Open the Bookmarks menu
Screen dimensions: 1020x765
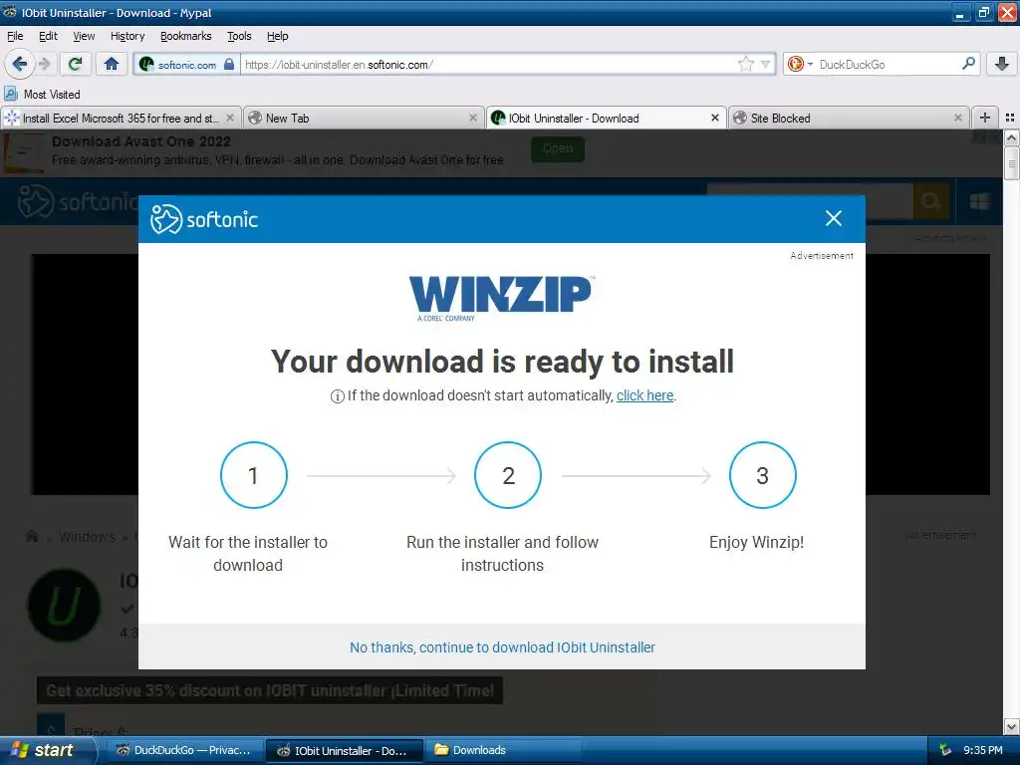pyautogui.click(x=186, y=36)
